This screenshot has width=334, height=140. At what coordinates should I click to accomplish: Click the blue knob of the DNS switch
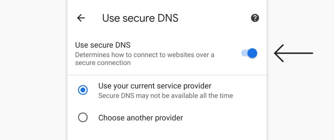coord(252,53)
